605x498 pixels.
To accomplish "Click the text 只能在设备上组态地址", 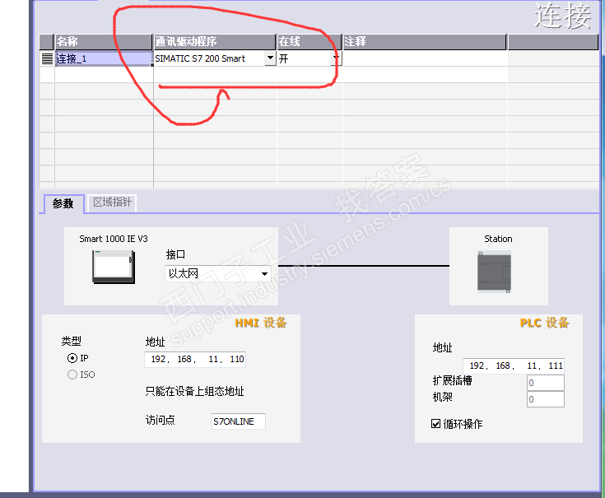I will click(194, 391).
